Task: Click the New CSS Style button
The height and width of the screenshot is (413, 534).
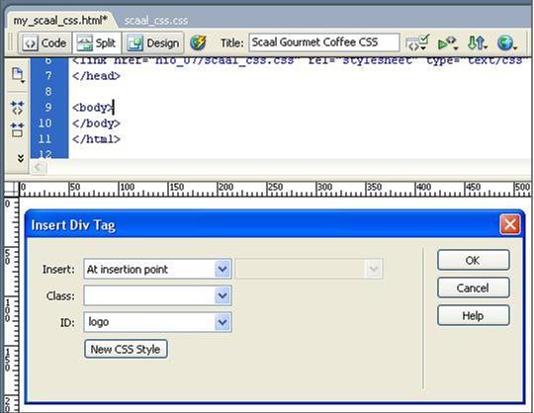Action: click(126, 349)
